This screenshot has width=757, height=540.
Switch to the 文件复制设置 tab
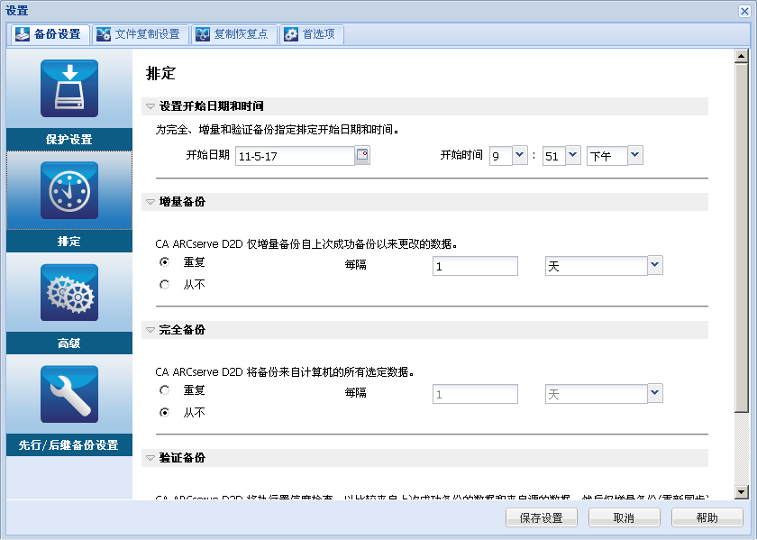tap(139, 34)
